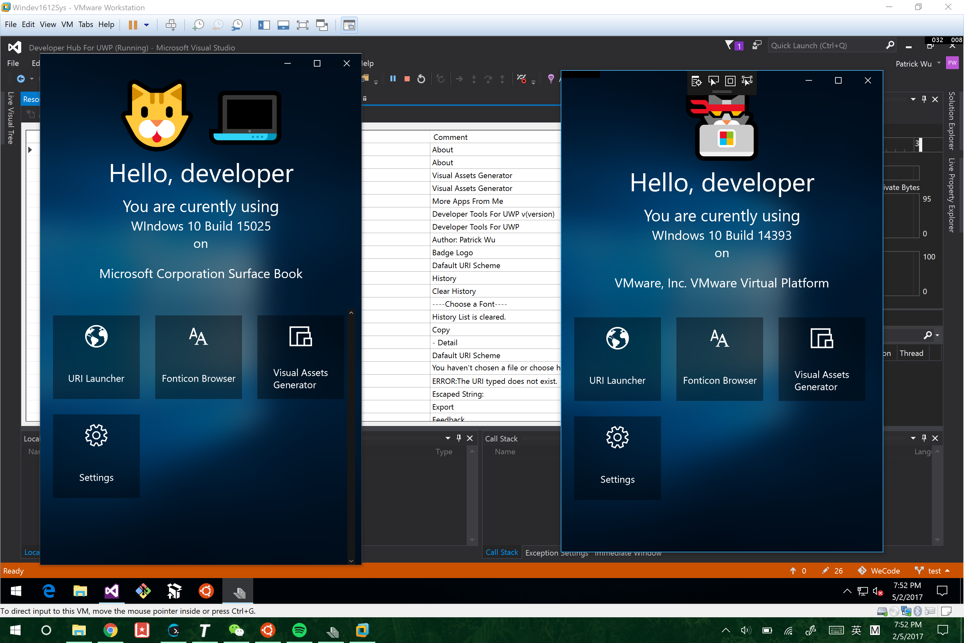Pause the VM with the VMware pause button
The width and height of the screenshot is (964, 643).
tap(132, 25)
